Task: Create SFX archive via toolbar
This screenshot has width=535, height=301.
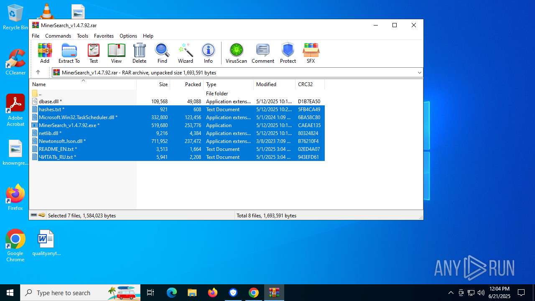Action: (x=311, y=53)
